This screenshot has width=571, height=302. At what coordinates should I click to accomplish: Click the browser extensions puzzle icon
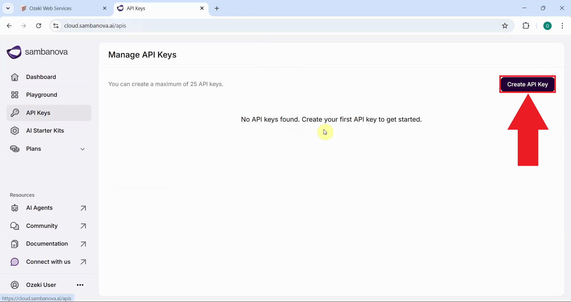pos(526,26)
